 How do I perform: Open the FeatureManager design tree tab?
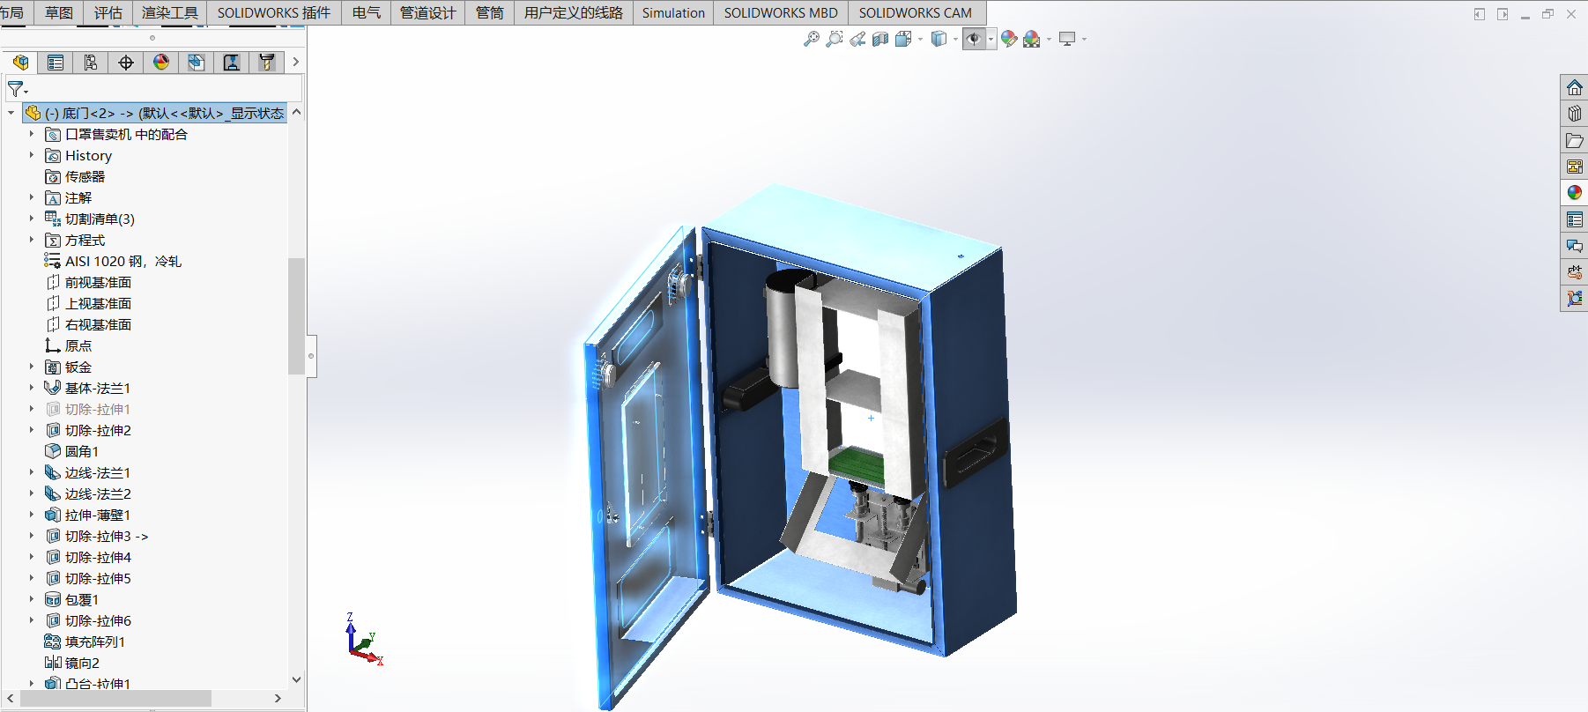click(20, 63)
